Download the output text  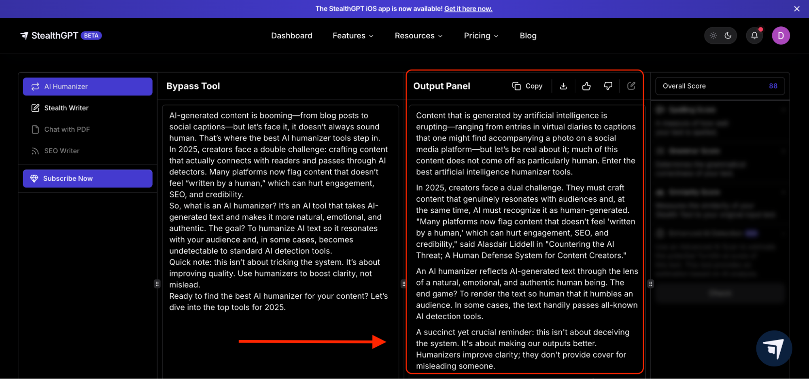coord(563,86)
